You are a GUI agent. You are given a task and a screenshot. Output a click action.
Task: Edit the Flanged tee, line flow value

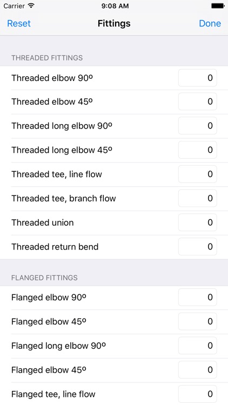point(198,394)
